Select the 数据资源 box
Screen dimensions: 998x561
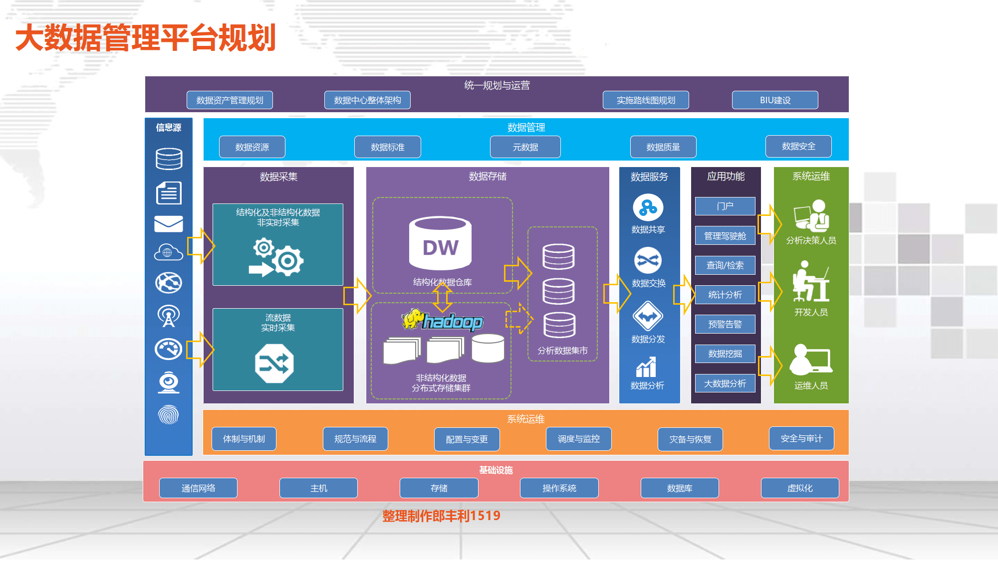(252, 147)
